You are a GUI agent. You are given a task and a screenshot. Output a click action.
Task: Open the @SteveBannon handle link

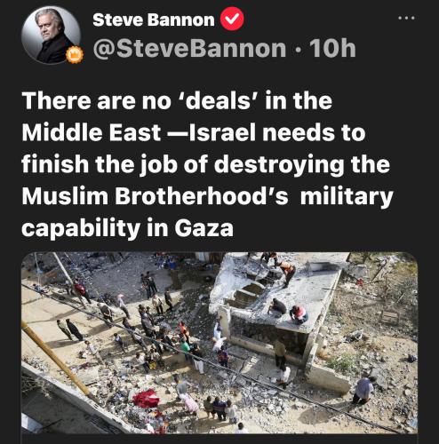tap(189, 49)
